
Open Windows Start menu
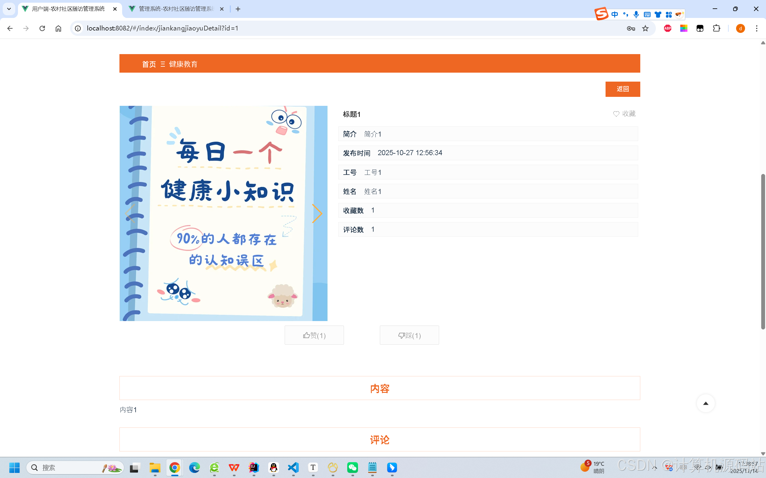pyautogui.click(x=14, y=467)
